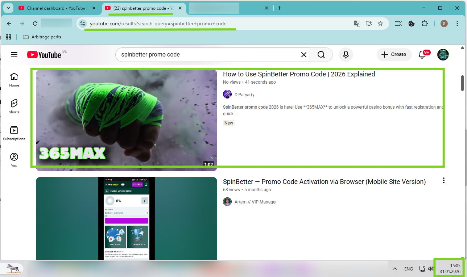Open the apps grid in bookmarks bar
This screenshot has width=467, height=277.
(8, 37)
